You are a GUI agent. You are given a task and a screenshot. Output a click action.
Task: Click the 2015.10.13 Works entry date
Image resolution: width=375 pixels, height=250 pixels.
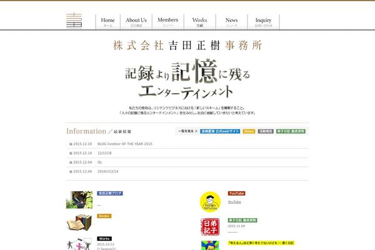tap(106, 244)
